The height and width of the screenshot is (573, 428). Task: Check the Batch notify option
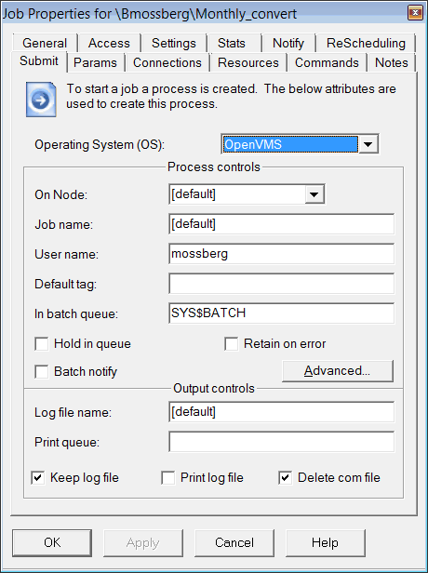42,372
